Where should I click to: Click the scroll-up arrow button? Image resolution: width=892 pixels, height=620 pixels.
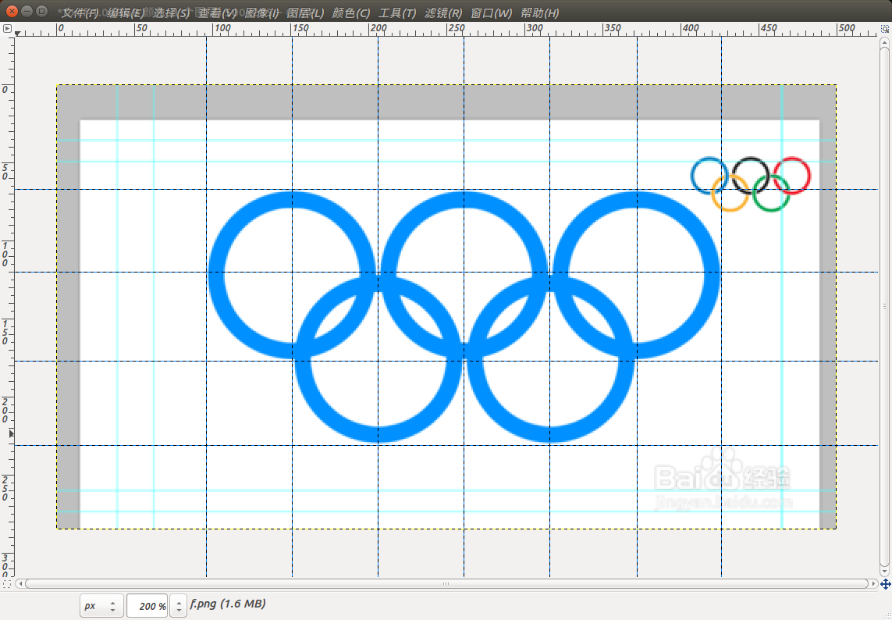point(885,43)
